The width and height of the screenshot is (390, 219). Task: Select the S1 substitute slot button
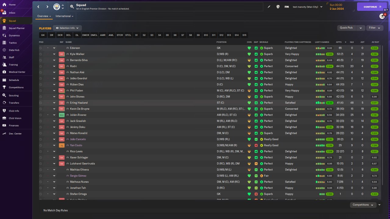coord(136,35)
